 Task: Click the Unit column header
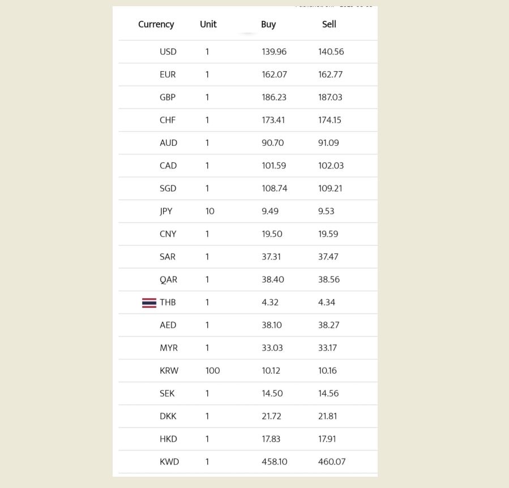(208, 24)
